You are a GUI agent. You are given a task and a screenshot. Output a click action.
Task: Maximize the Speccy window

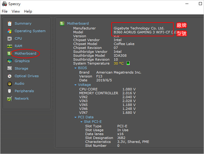point(200,4)
